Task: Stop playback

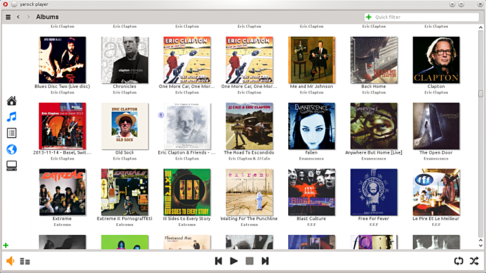Action: click(x=249, y=261)
